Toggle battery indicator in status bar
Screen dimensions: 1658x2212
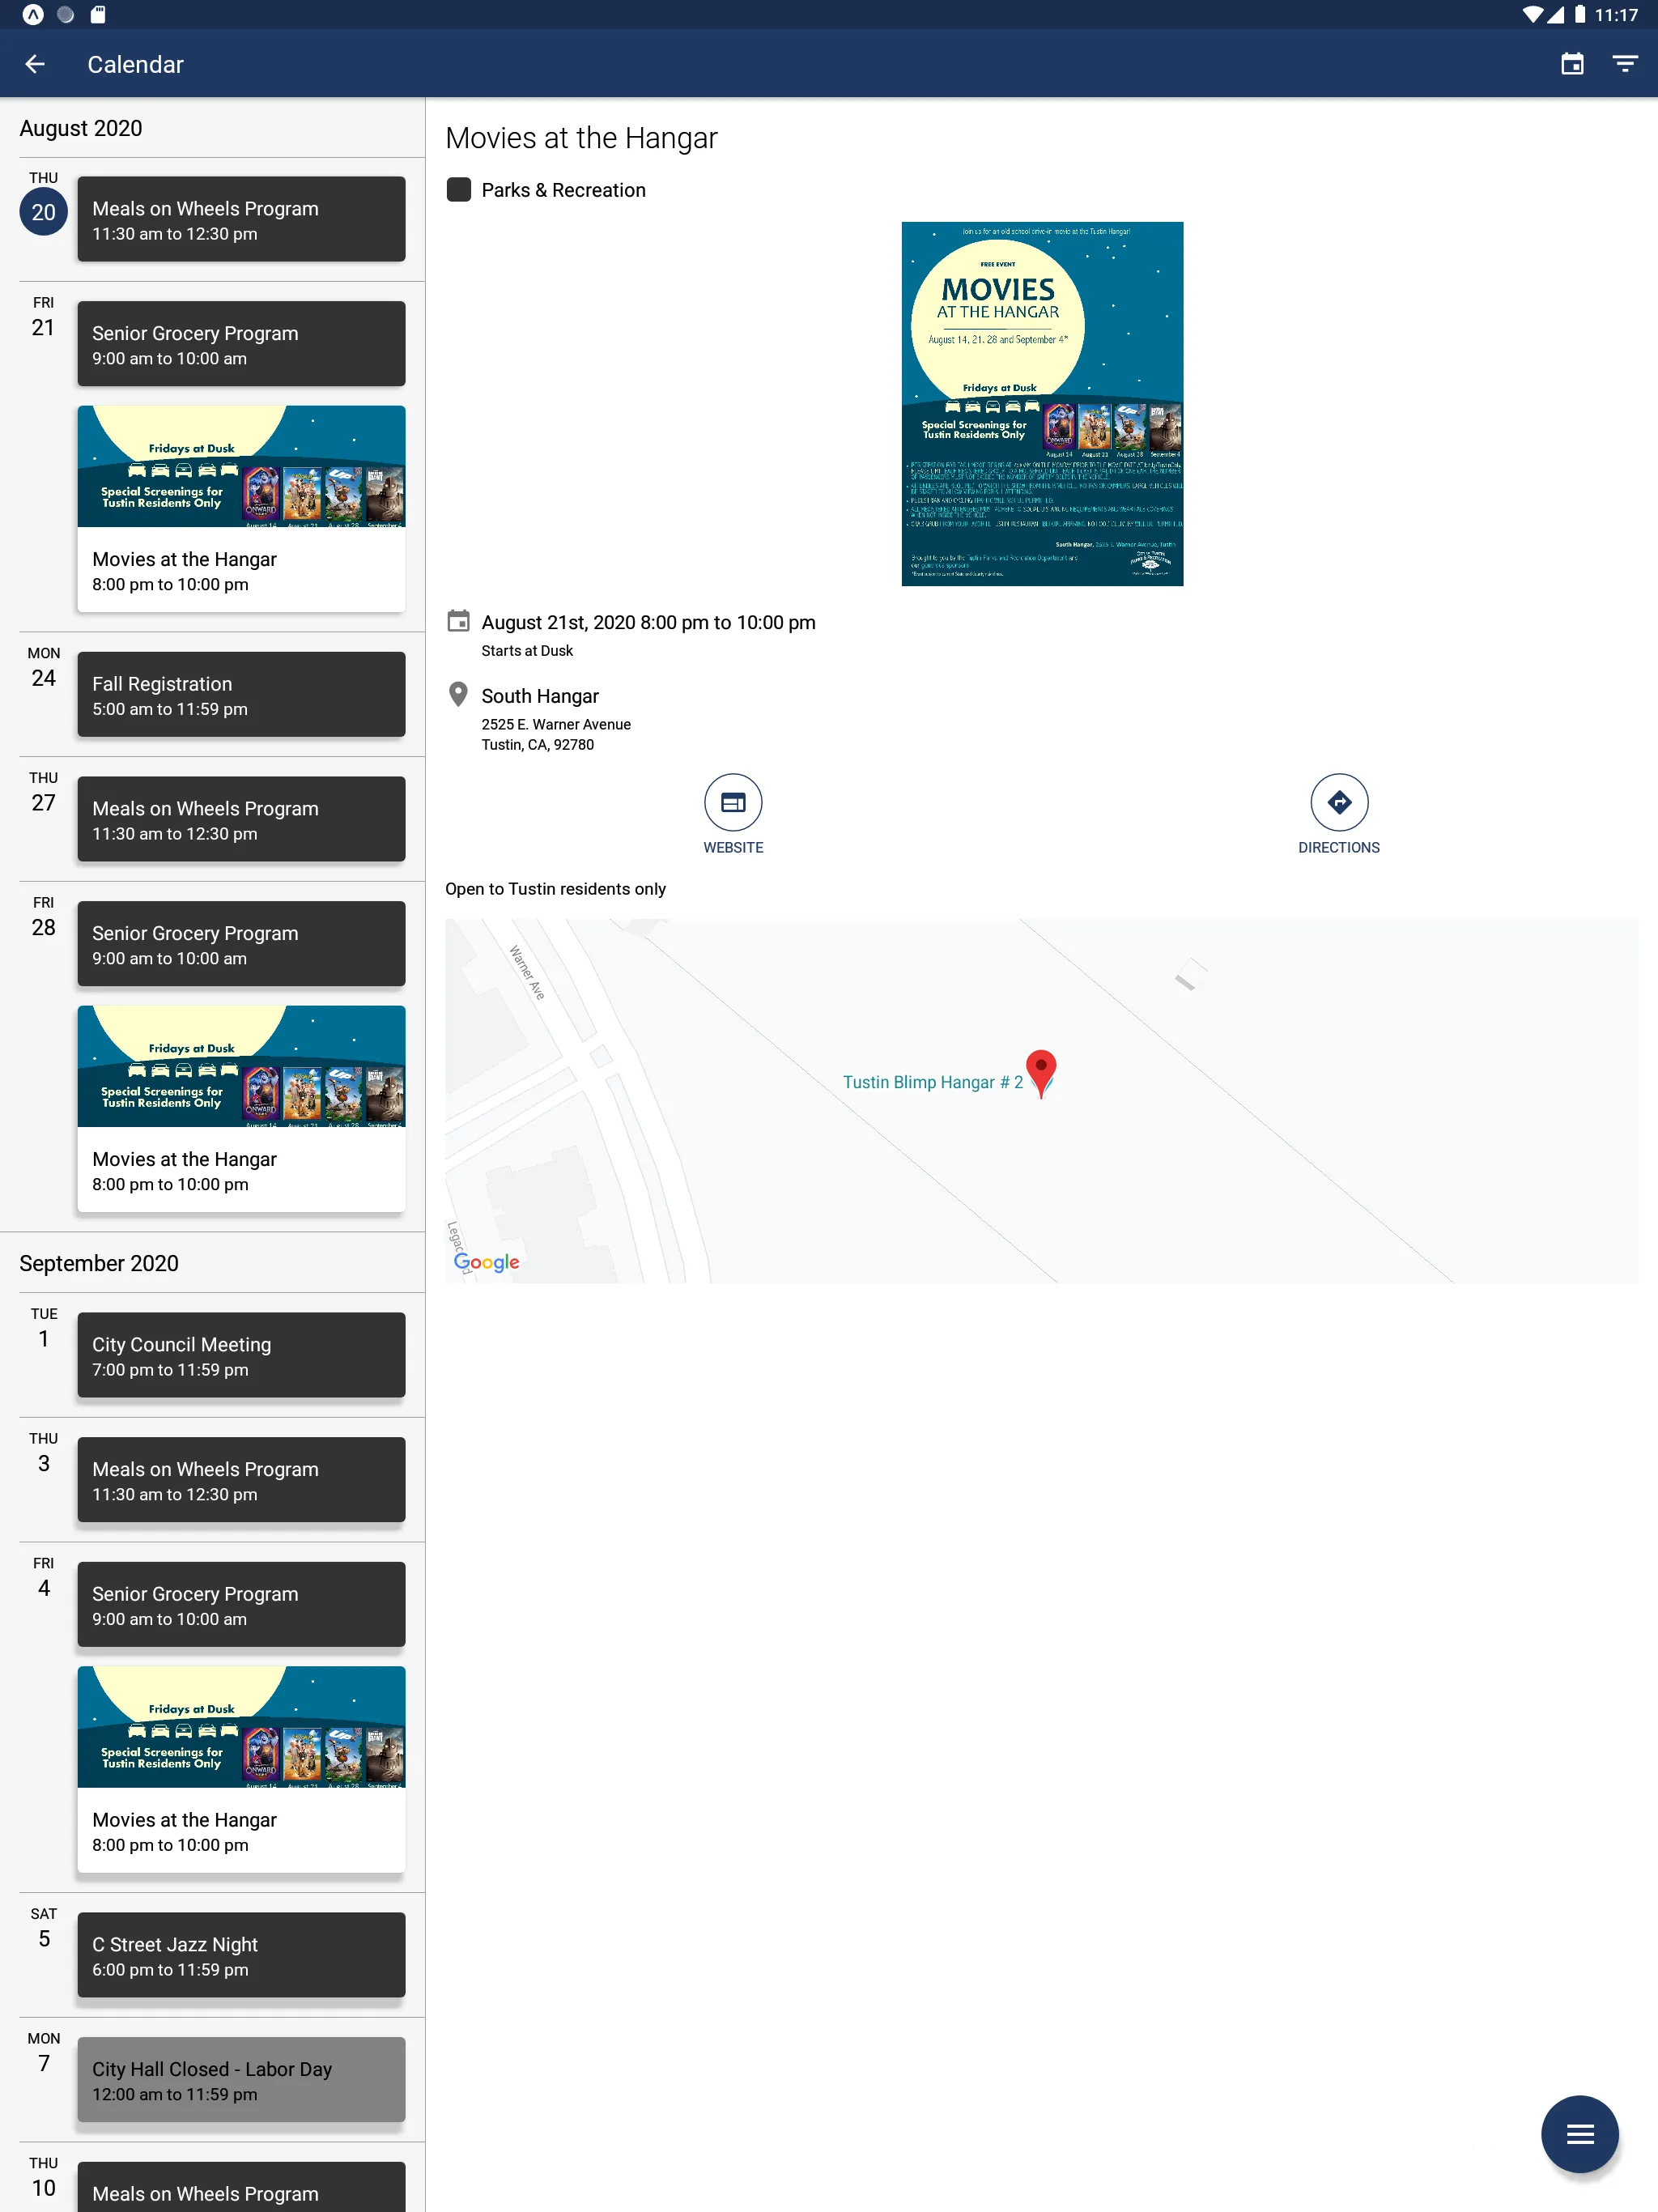(1579, 12)
